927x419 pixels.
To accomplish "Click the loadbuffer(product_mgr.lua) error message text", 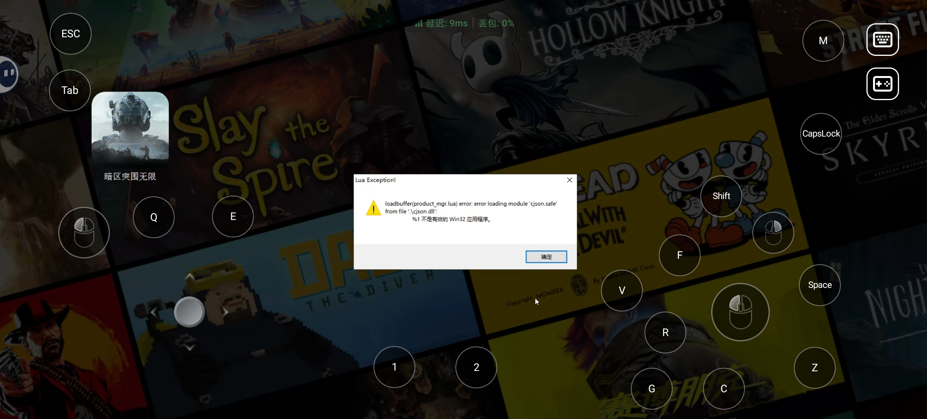I will point(471,211).
